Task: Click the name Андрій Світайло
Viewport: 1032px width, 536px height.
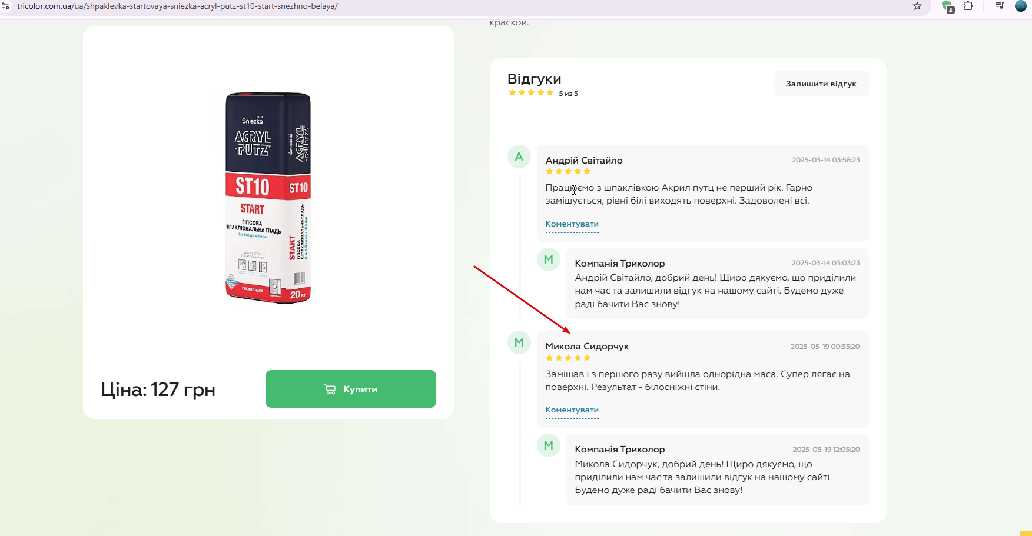Action: point(584,160)
